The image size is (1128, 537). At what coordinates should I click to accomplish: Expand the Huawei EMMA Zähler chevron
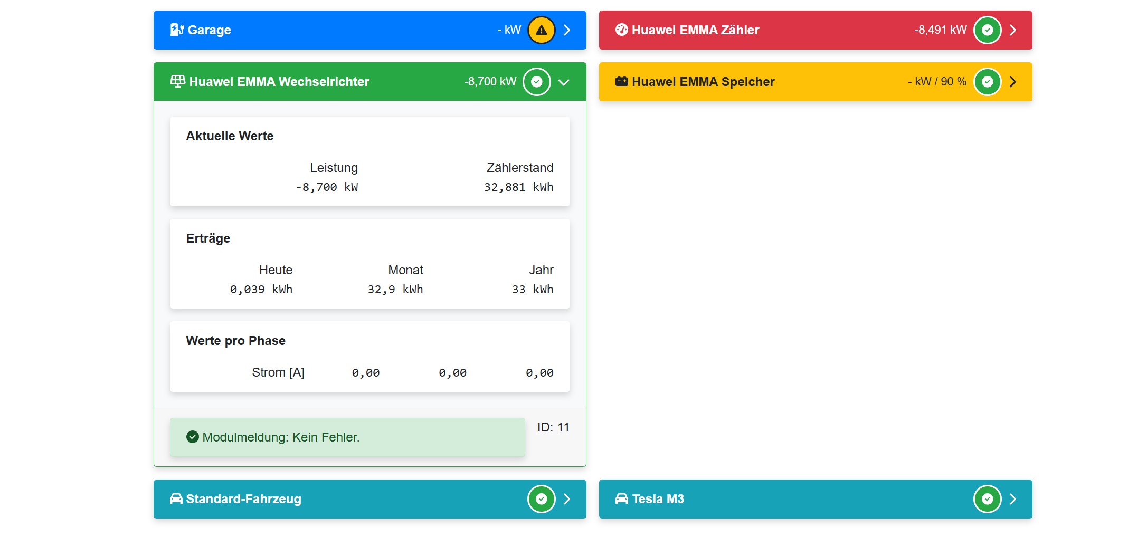click(1013, 30)
